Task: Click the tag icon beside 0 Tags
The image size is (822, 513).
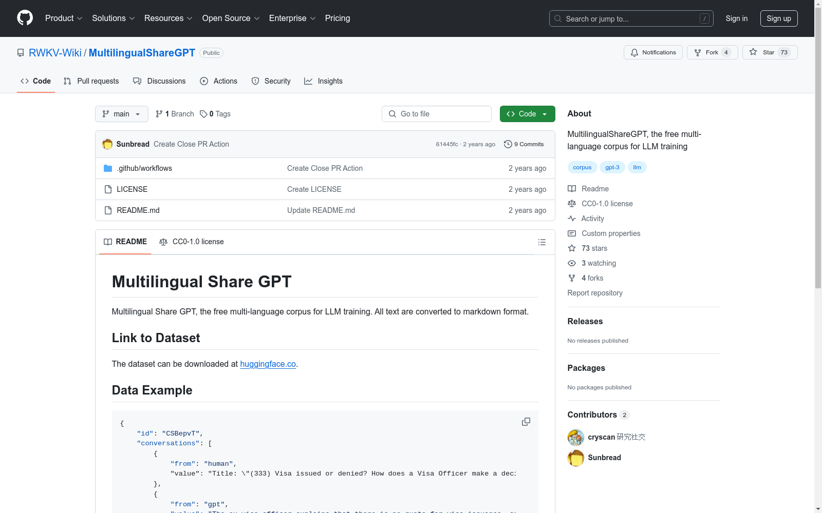Action: (x=203, y=114)
